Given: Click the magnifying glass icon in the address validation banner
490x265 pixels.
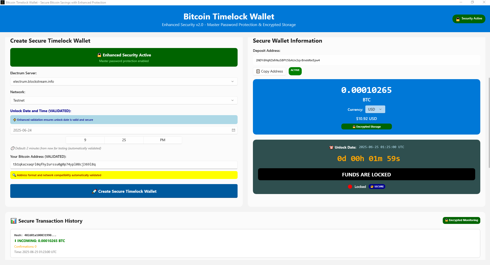Looking at the screenshot, I should [15, 175].
